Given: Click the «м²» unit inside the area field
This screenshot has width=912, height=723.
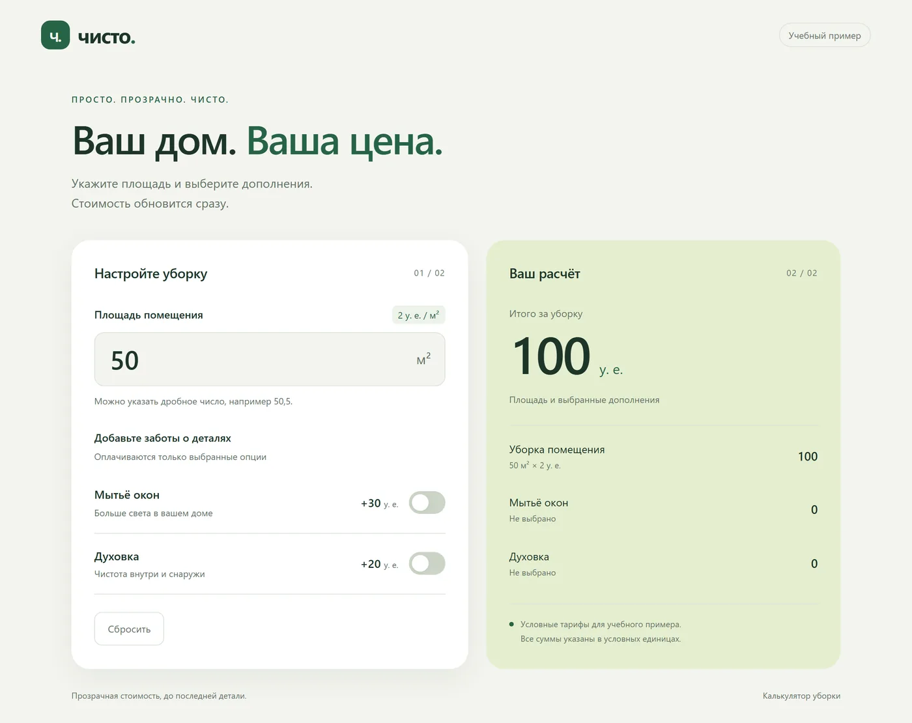Looking at the screenshot, I should [x=423, y=359].
